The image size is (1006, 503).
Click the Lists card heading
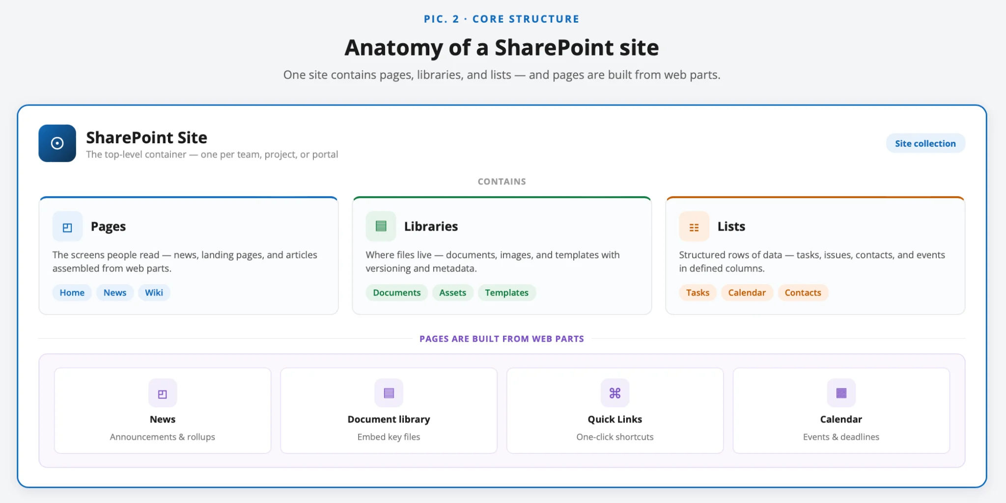pos(731,226)
